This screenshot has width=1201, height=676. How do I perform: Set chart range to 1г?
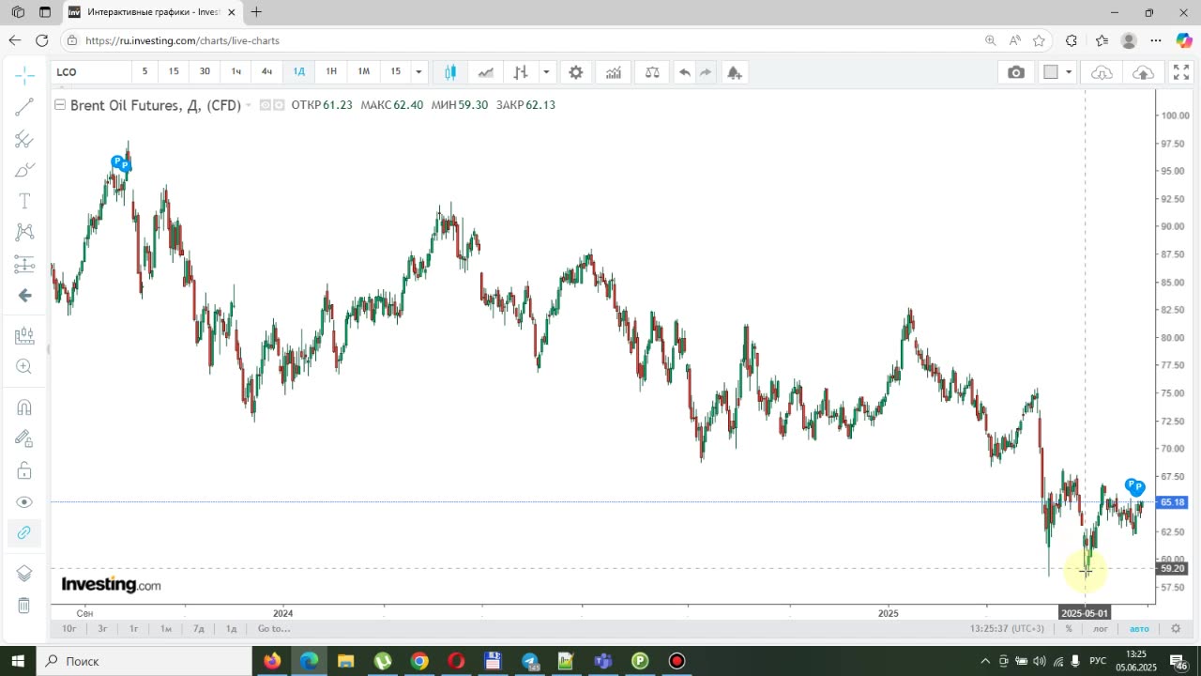click(x=134, y=628)
